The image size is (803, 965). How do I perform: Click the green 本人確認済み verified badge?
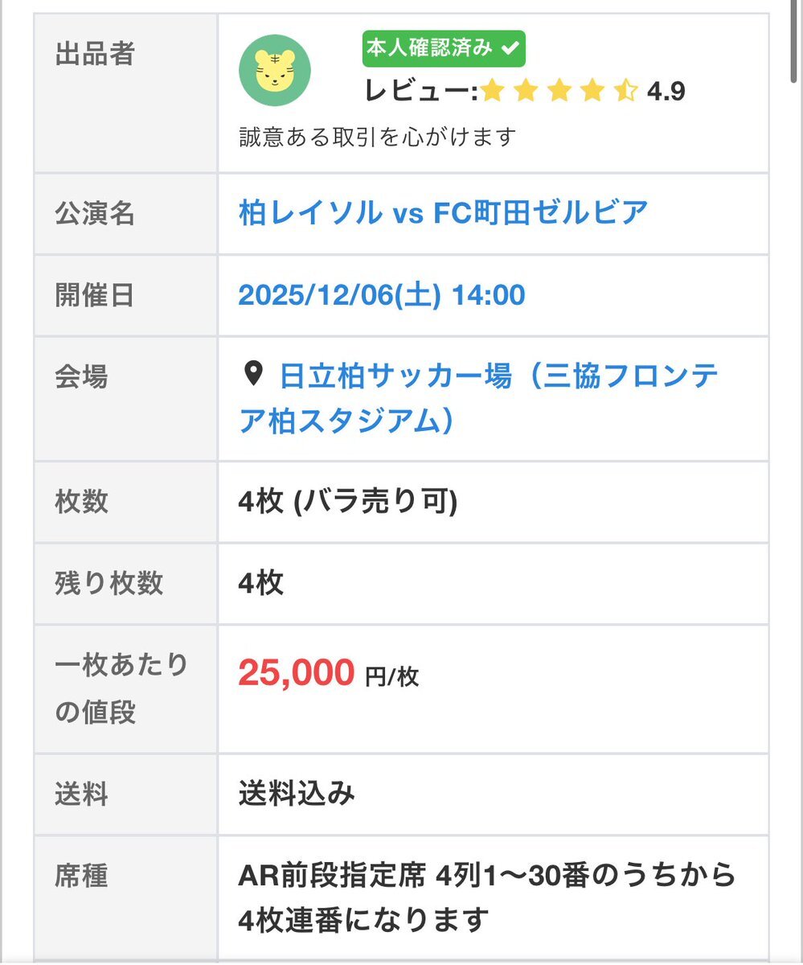point(444,48)
